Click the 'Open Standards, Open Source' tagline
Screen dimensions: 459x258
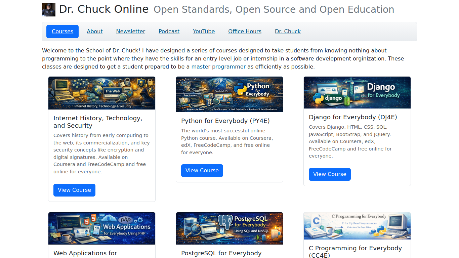pyautogui.click(x=274, y=10)
